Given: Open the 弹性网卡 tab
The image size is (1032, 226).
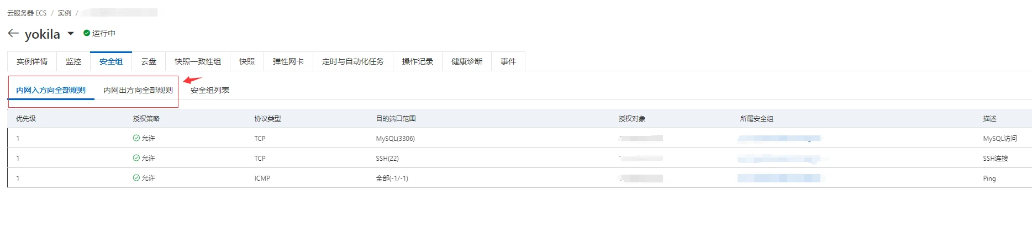Looking at the screenshot, I should coord(288,61).
